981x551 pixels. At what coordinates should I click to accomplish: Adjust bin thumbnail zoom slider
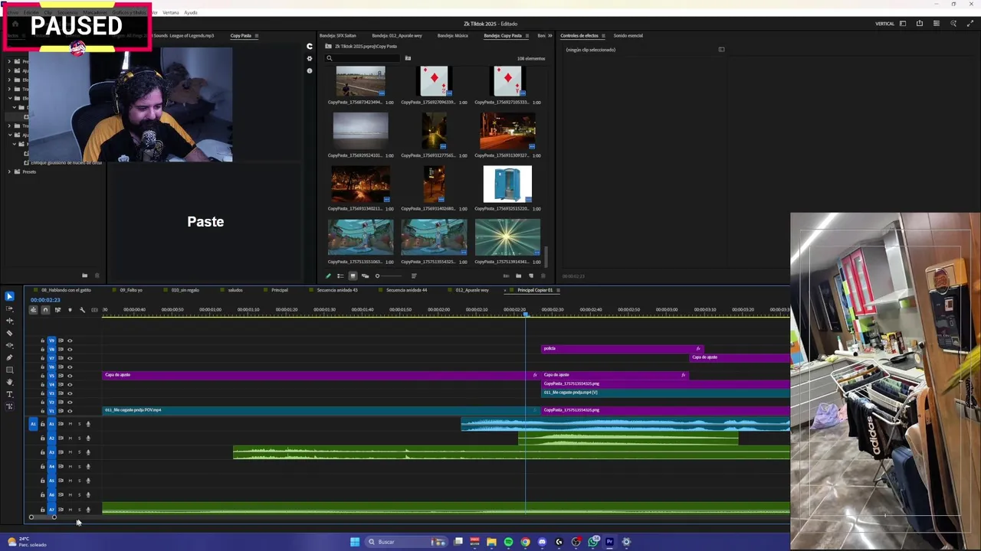tap(389, 275)
